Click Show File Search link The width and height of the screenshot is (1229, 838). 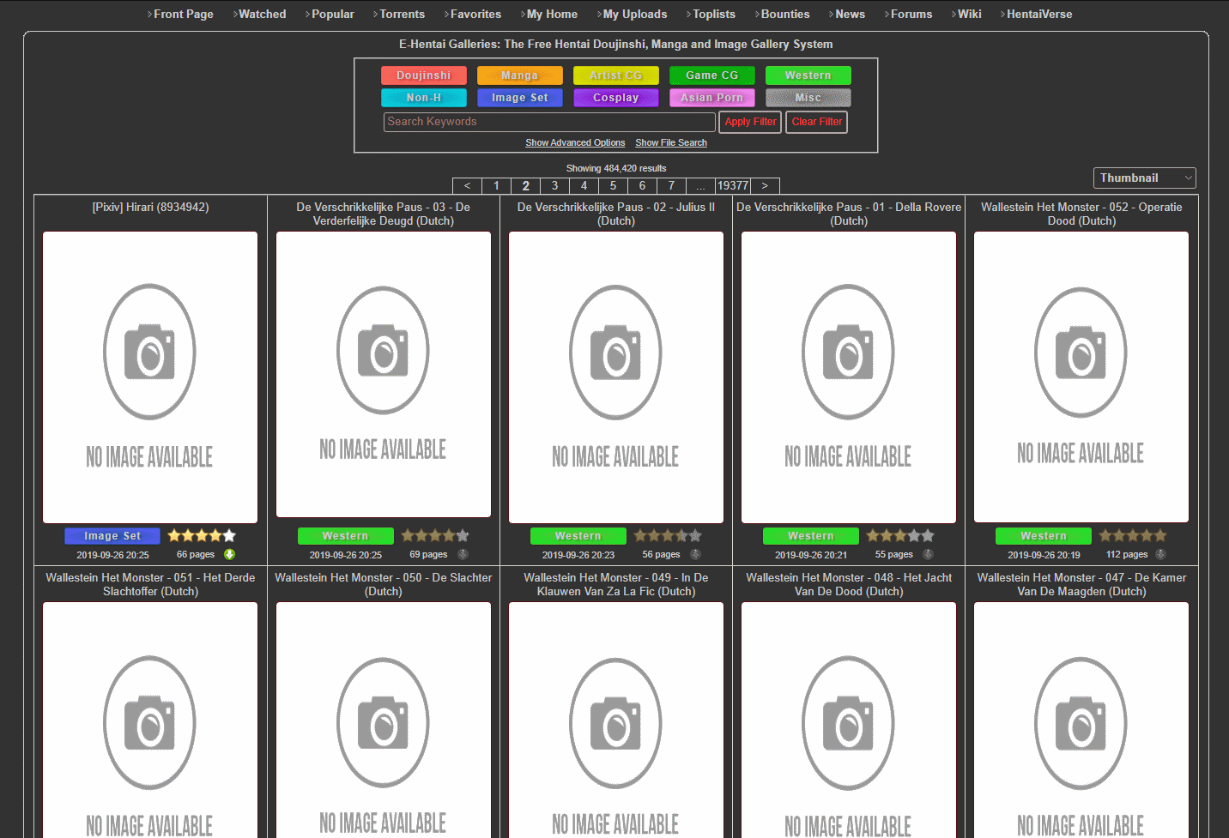point(671,142)
